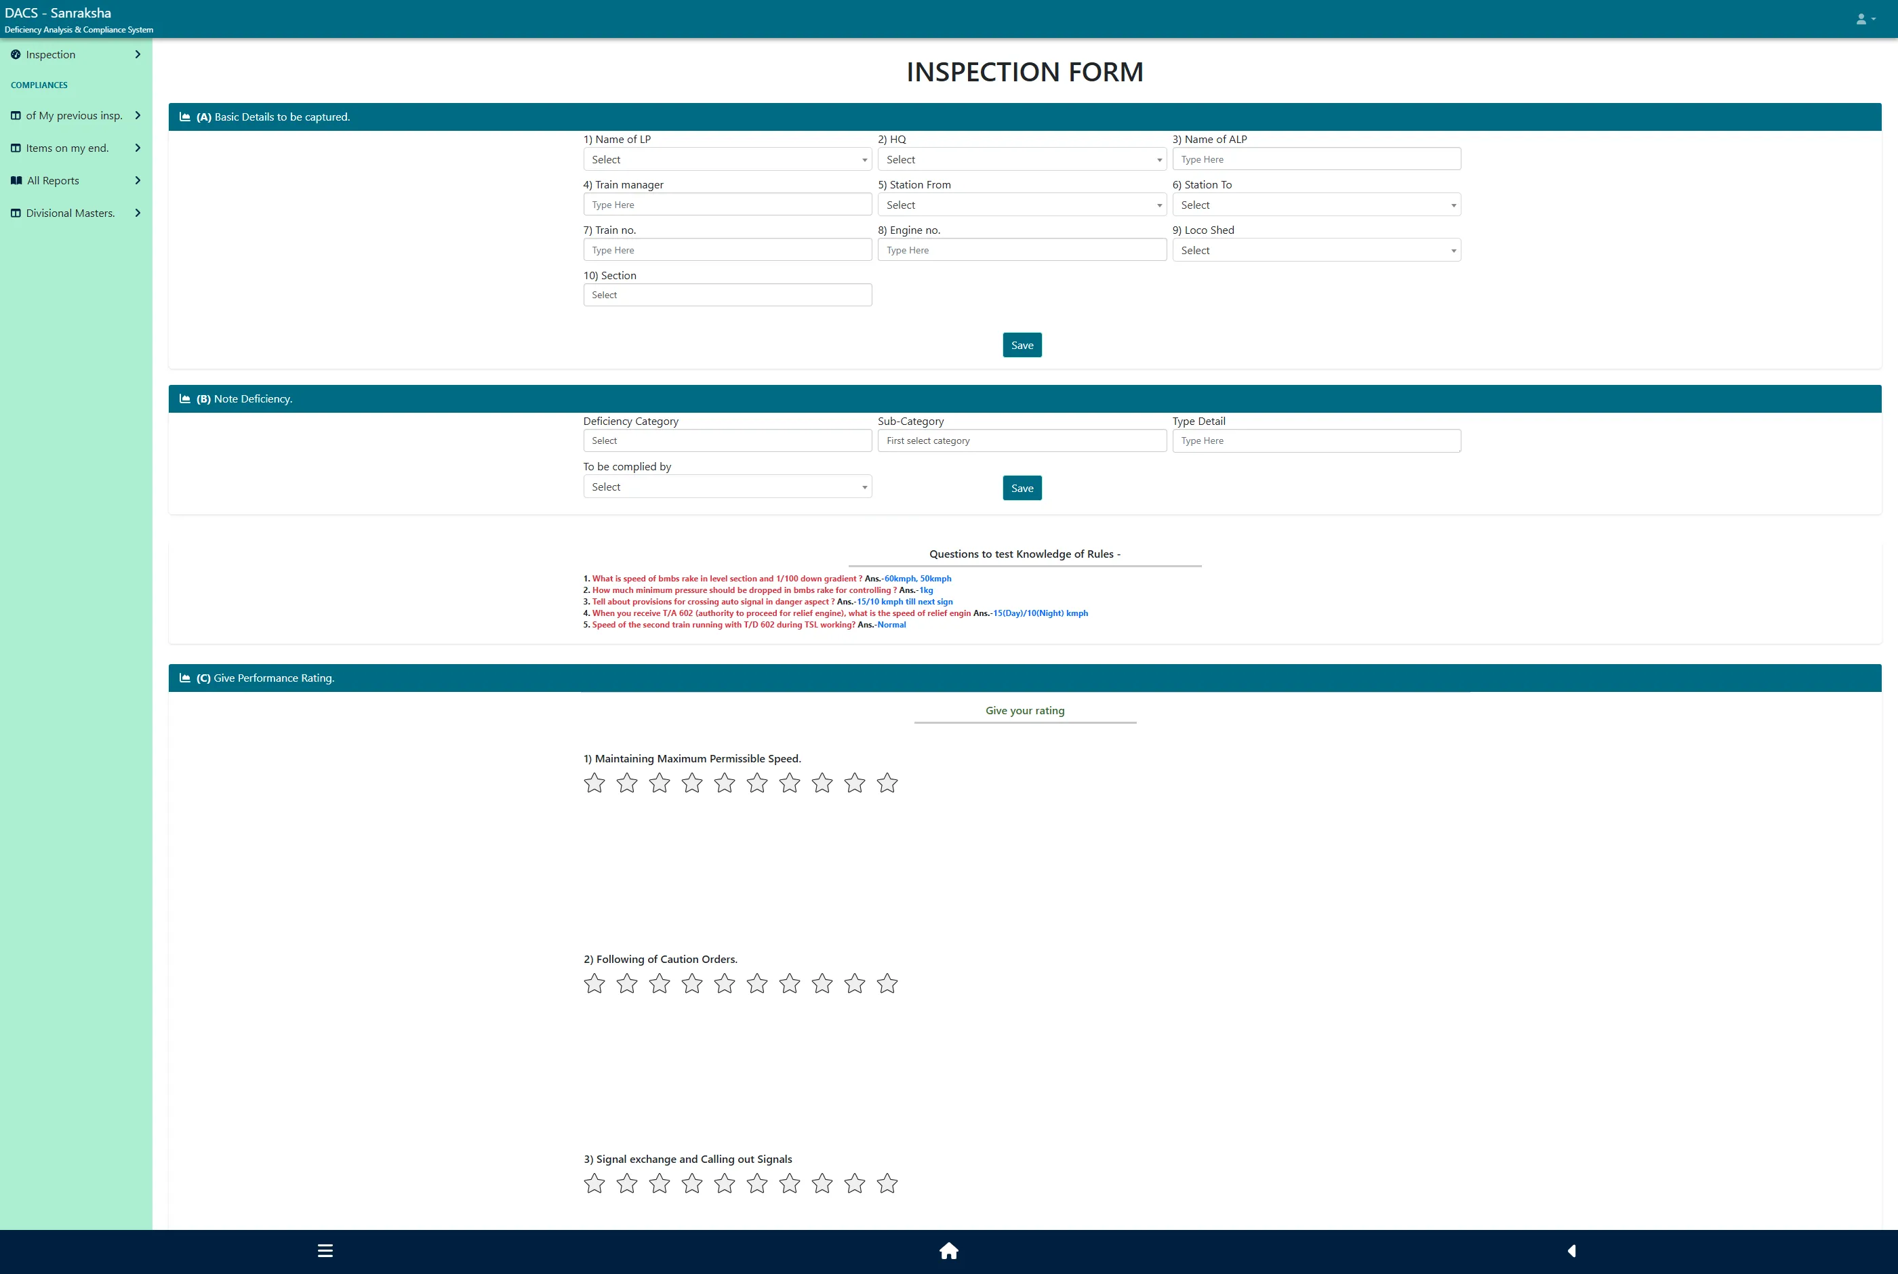Click the DACS - Sanraksha app title

pyautogui.click(x=58, y=13)
